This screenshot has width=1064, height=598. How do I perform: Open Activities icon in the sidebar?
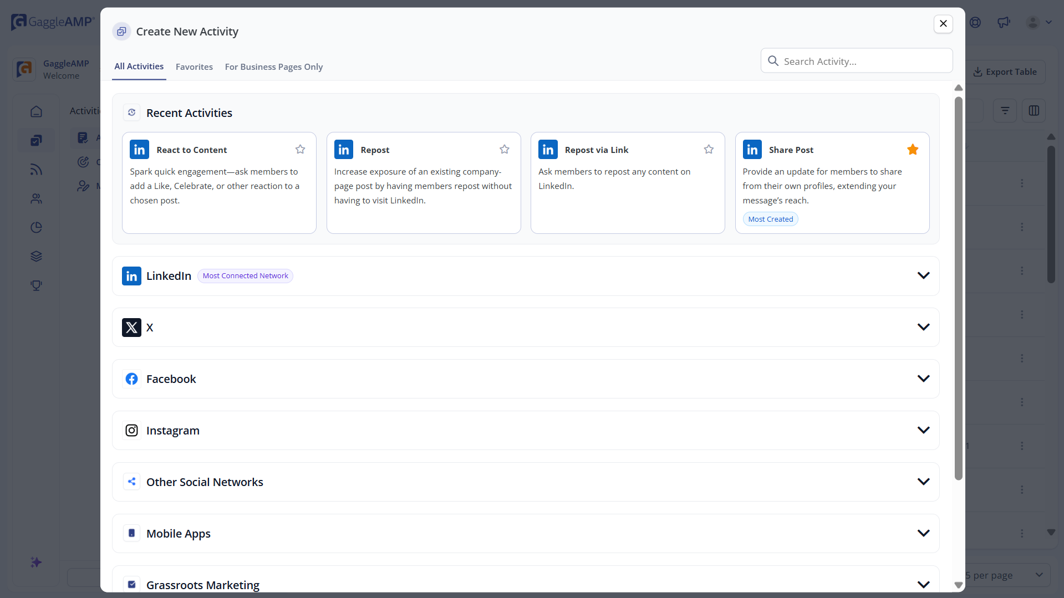click(x=36, y=140)
